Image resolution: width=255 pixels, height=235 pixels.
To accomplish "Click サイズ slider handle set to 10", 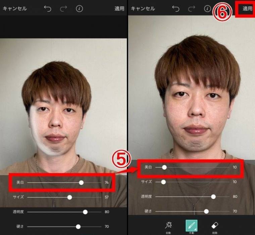I will (x=163, y=182).
